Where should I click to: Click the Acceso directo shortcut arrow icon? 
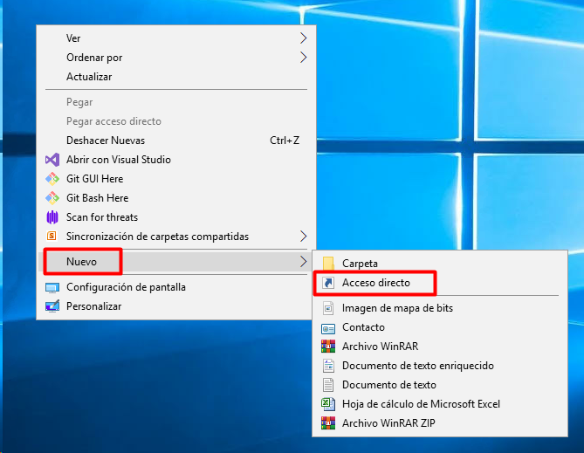[328, 283]
